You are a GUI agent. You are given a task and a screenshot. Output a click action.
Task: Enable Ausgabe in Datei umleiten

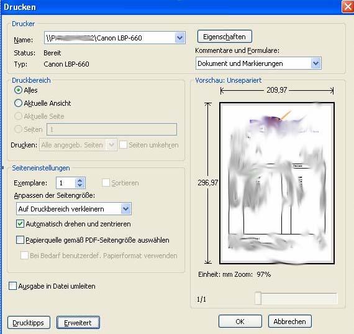[x=12, y=286]
